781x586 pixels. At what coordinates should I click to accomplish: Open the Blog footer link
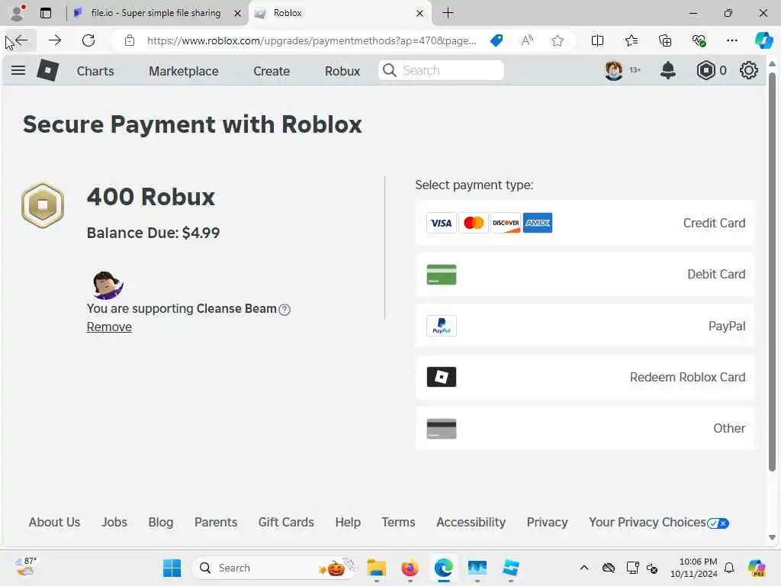click(x=161, y=522)
